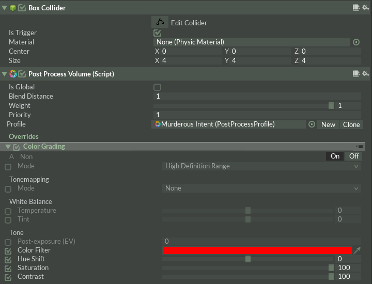372x284 pixels.
Task: Open the Tonemapping Mode None dropdown
Action: pyautogui.click(x=261, y=188)
